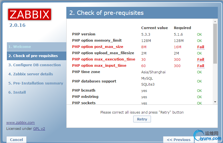Click current value '5.3.3' for PHP version

[146, 35]
